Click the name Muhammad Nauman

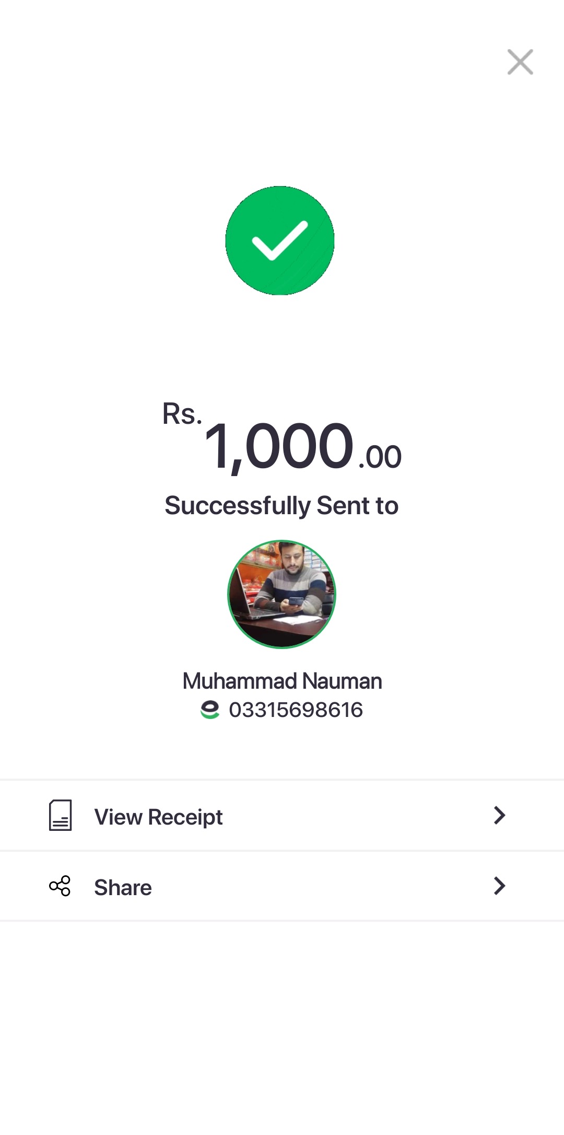282,681
